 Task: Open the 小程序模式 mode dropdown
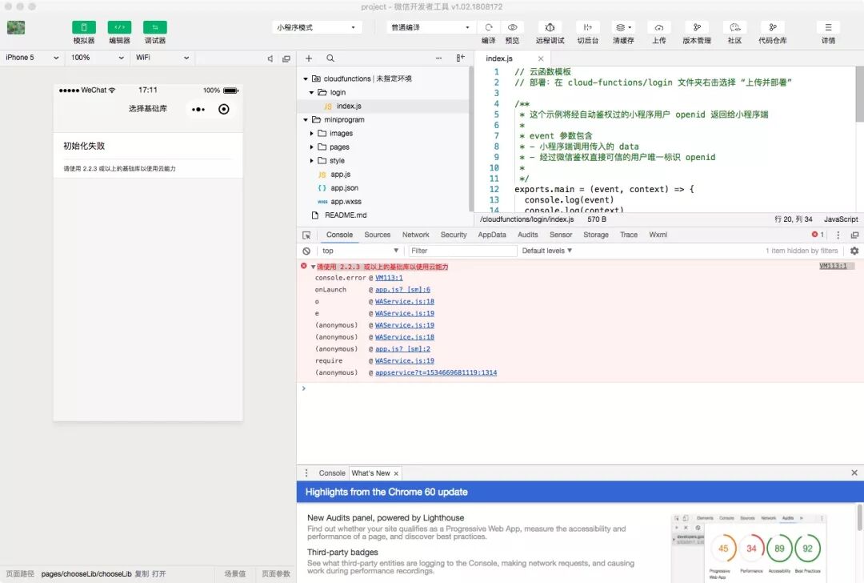[x=317, y=27]
